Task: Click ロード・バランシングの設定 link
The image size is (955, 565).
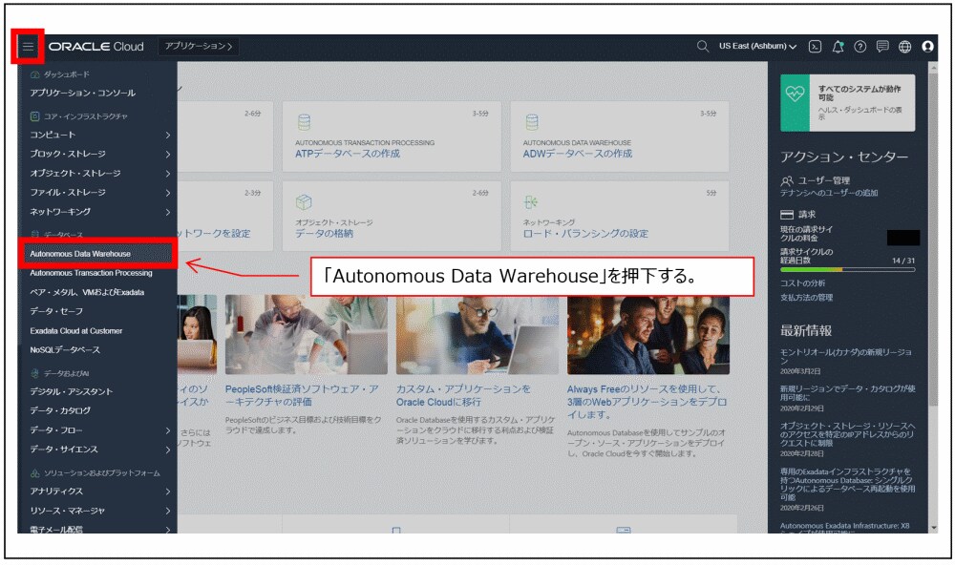Action: (585, 234)
